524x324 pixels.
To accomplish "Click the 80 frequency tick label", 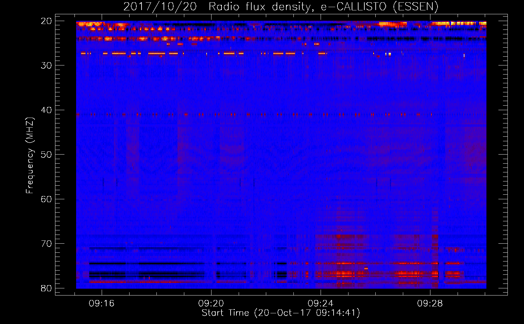I will [46, 288].
